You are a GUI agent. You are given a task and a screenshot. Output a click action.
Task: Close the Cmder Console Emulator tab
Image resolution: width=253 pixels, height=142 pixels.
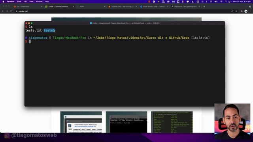73,7
